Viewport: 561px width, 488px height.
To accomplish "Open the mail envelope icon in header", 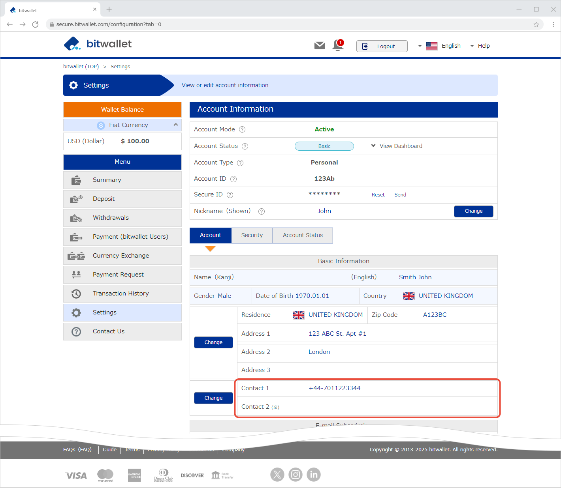I will coord(319,46).
